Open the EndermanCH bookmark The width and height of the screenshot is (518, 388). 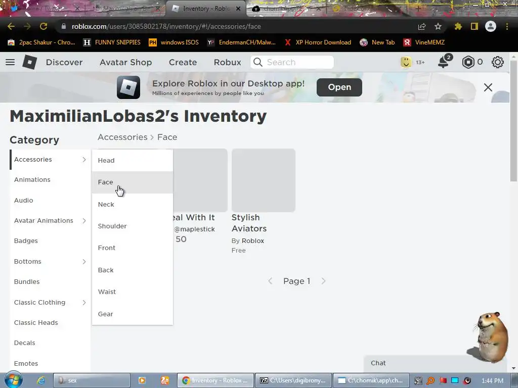tap(241, 42)
